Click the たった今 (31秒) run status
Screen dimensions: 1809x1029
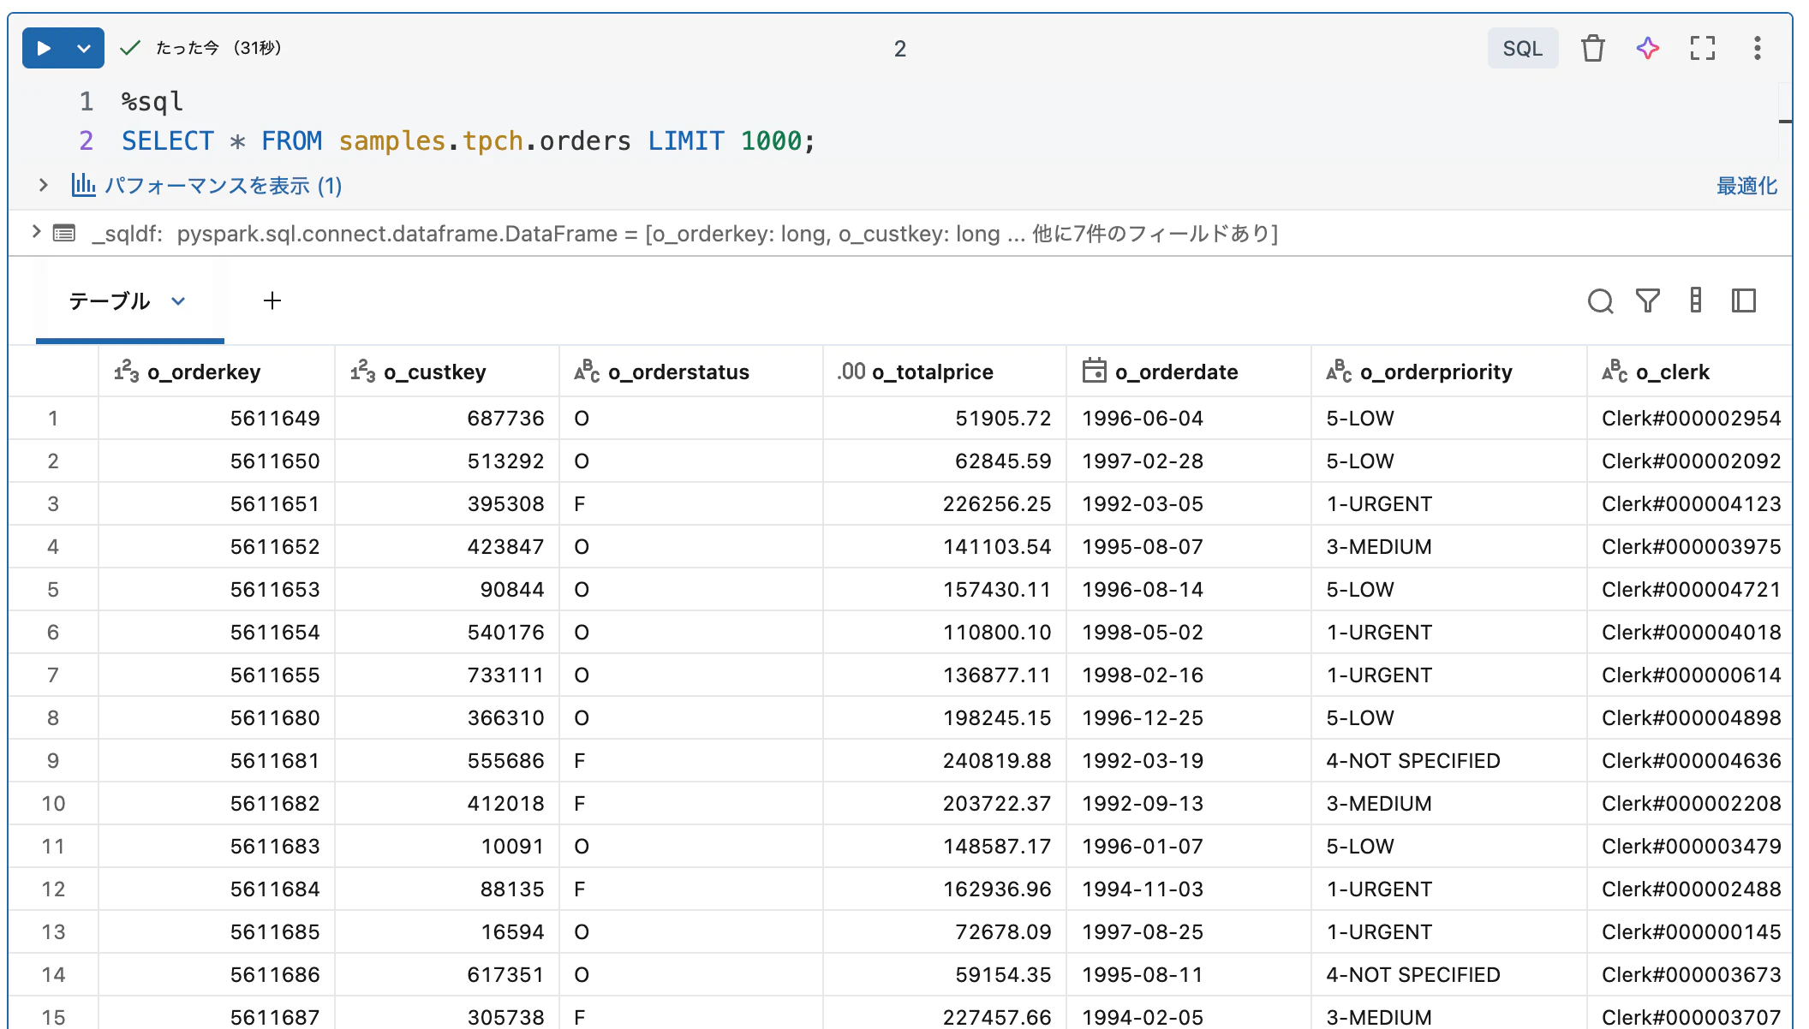pyautogui.click(x=218, y=48)
